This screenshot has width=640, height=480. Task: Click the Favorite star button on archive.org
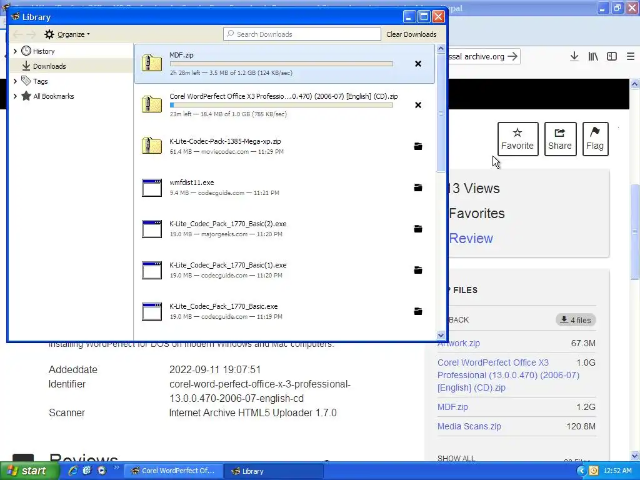tap(517, 139)
